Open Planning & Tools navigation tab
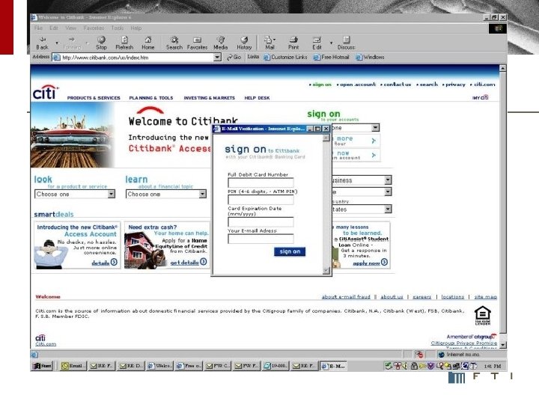Viewport: 539px width, 404px height. click(x=151, y=98)
